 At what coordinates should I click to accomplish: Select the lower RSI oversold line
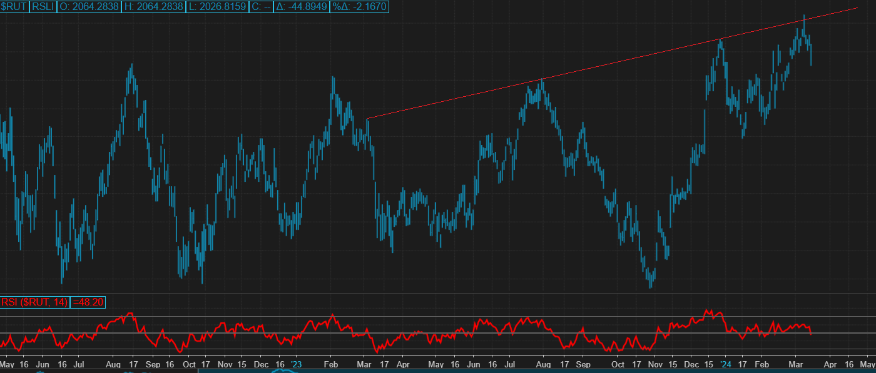click(438, 349)
